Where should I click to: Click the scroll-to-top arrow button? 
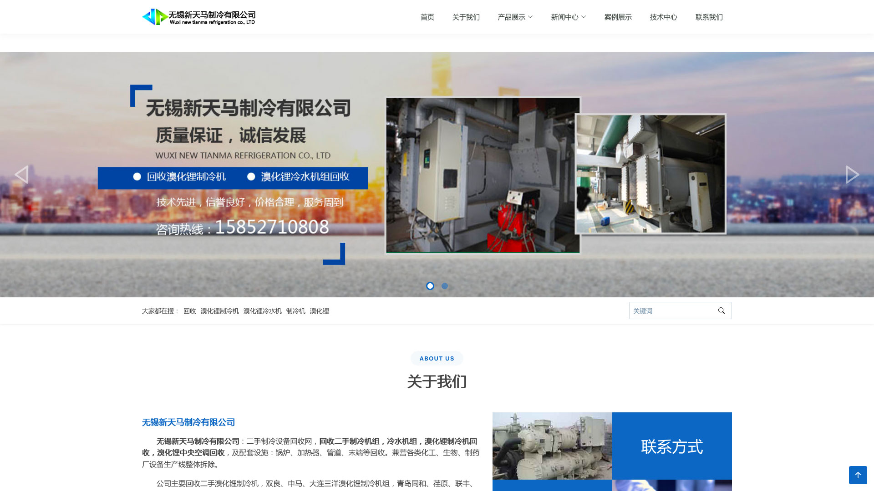tap(858, 475)
